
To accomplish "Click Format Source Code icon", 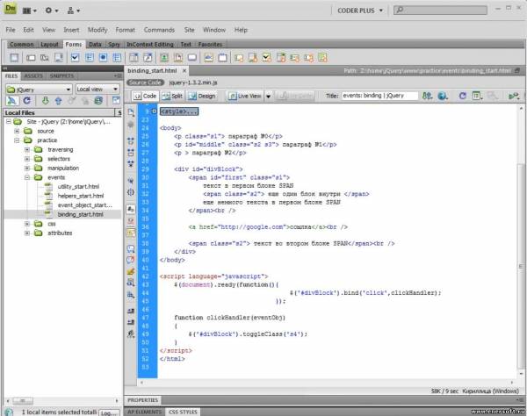I will [x=131, y=334].
